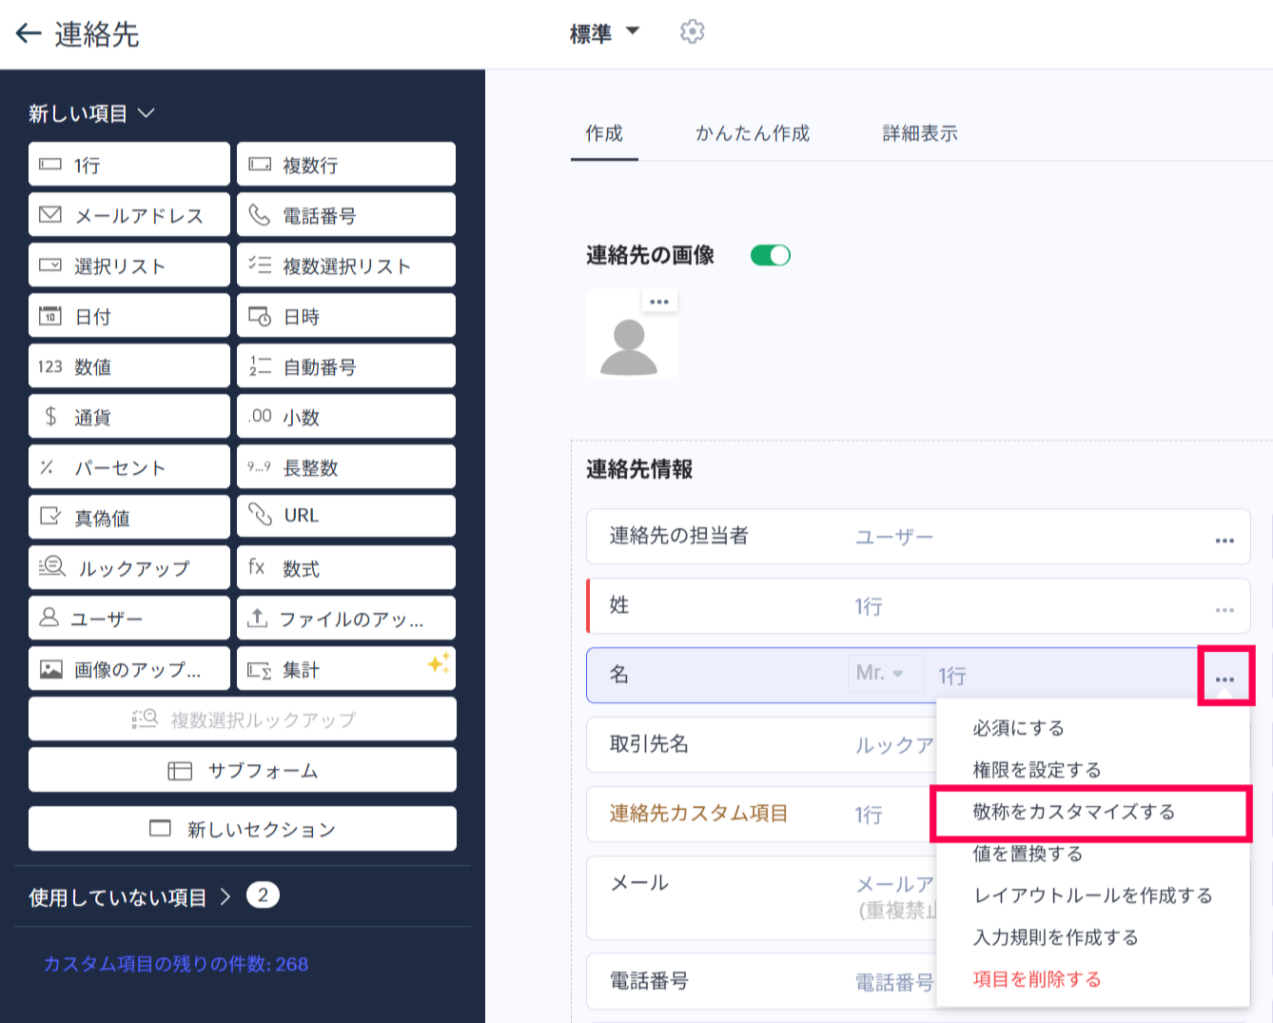Open the contact image options ellipsis
This screenshot has width=1273, height=1023.
pos(659,302)
